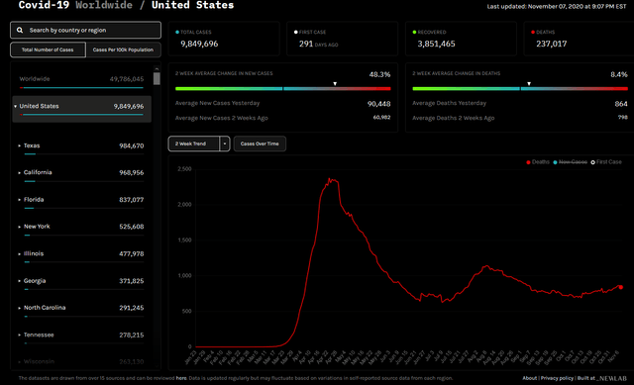Click the scrollbar thumb of the region list
Screen dimensions: 634x385
(157, 78)
